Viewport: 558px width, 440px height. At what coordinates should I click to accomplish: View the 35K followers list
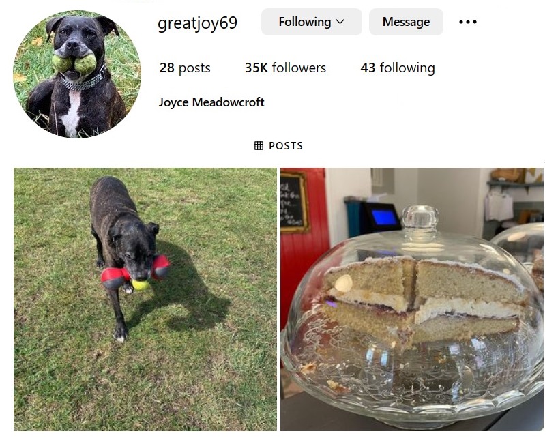click(285, 68)
